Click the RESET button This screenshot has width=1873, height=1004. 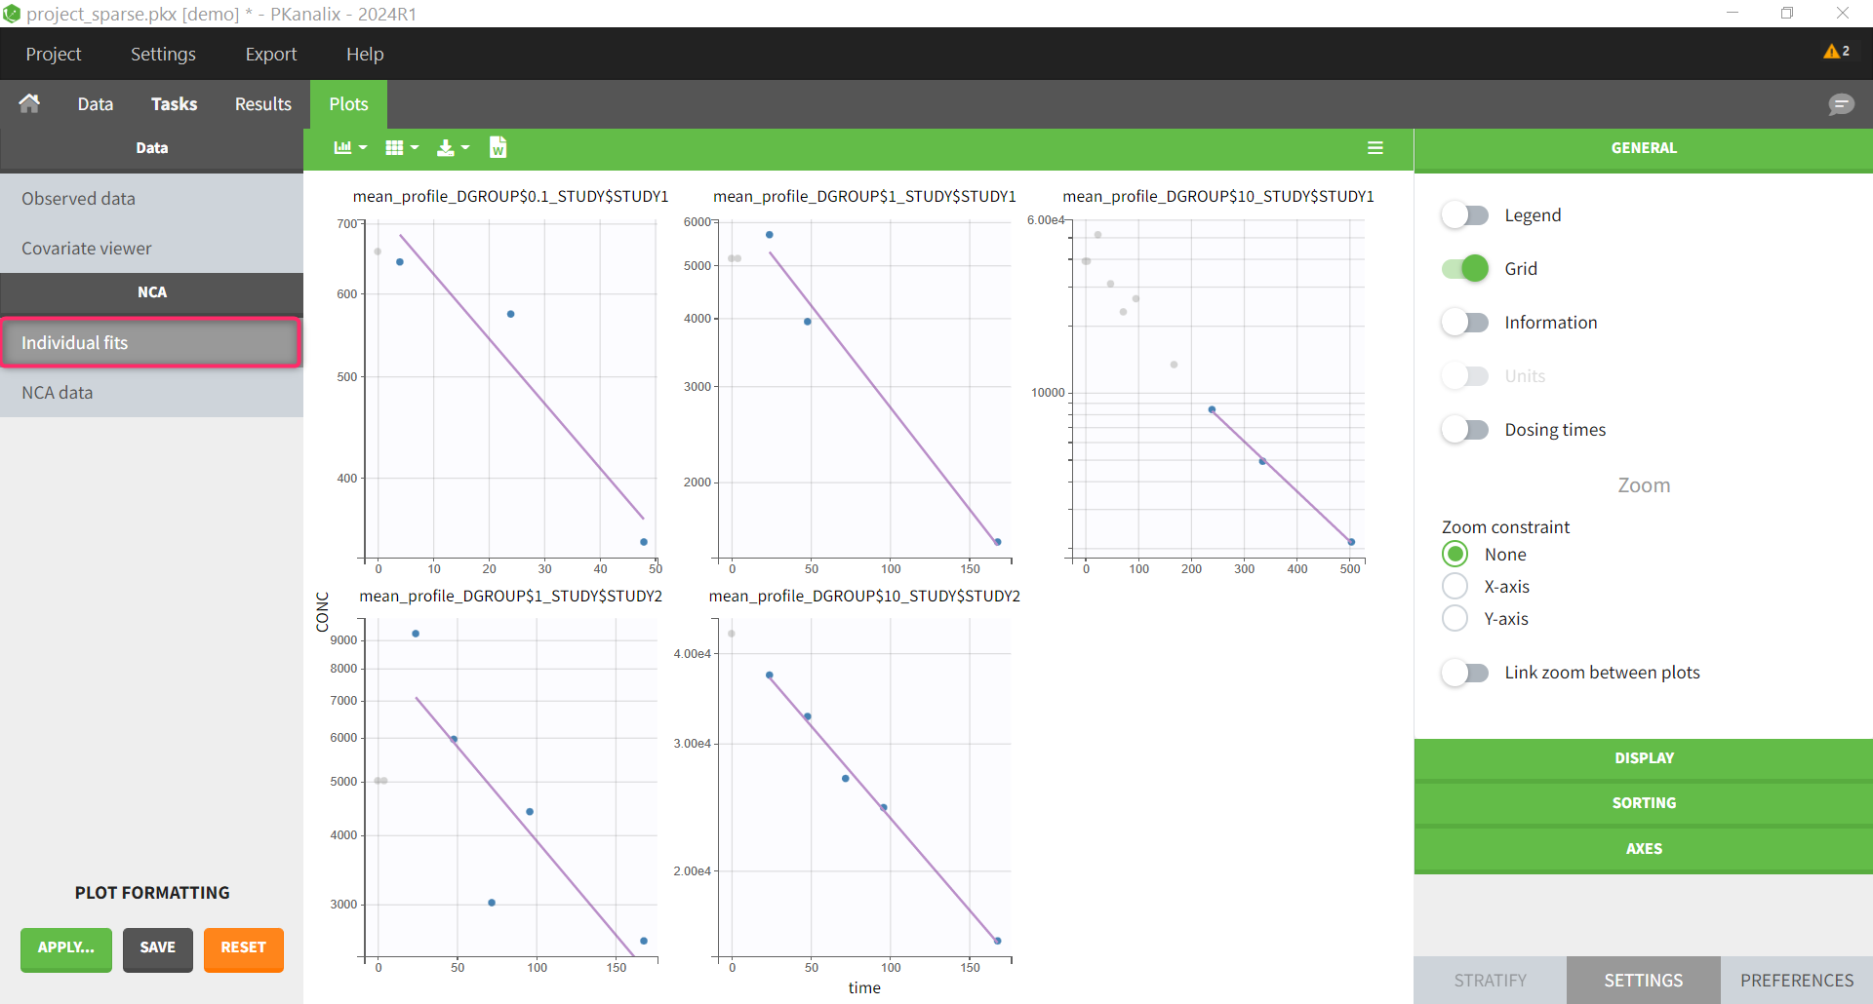point(243,948)
